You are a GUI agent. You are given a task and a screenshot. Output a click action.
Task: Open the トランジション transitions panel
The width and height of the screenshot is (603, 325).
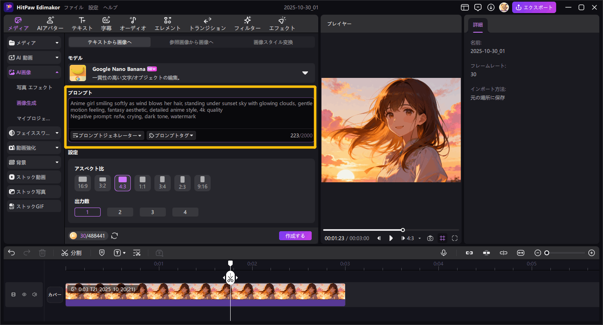point(207,24)
